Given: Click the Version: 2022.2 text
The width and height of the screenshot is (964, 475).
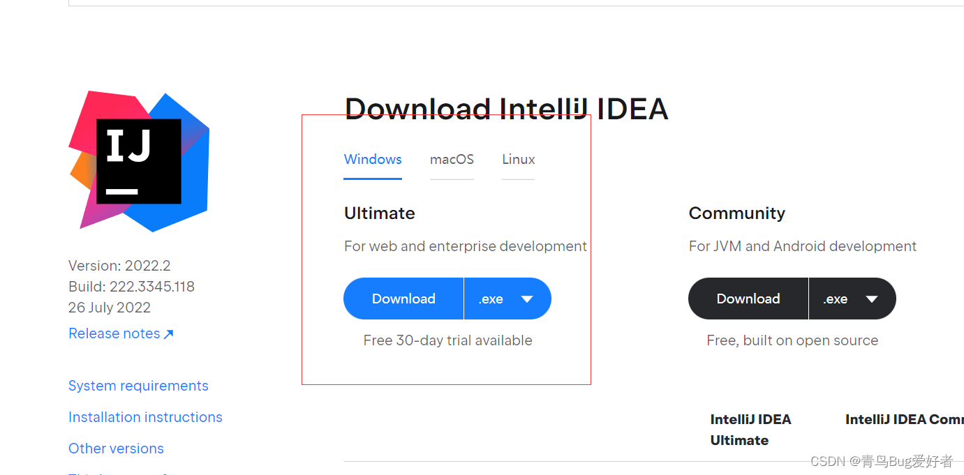Looking at the screenshot, I should tap(119, 266).
